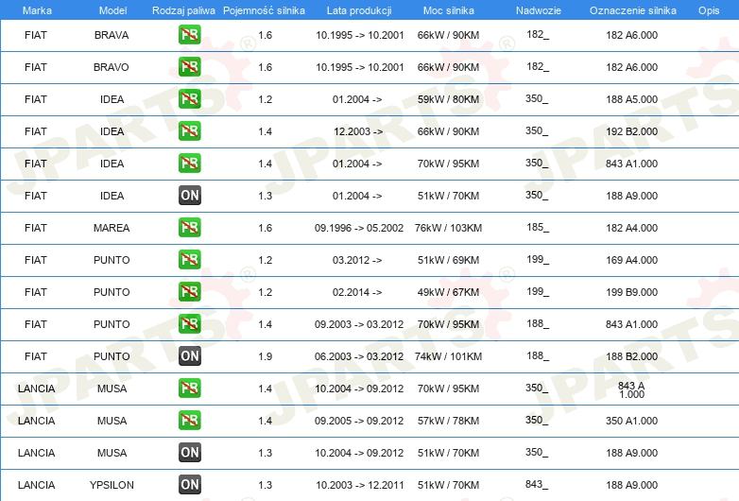The width and height of the screenshot is (739, 501).
Task: Click FIAT brand in BRAVA row
Action: tap(36, 35)
